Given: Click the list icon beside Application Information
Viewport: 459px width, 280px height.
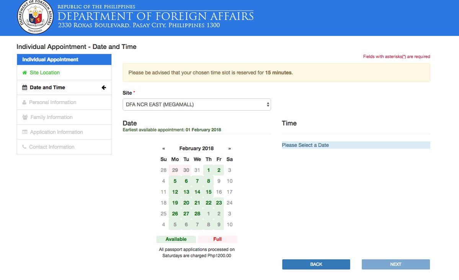Looking at the screenshot, I should pos(25,132).
